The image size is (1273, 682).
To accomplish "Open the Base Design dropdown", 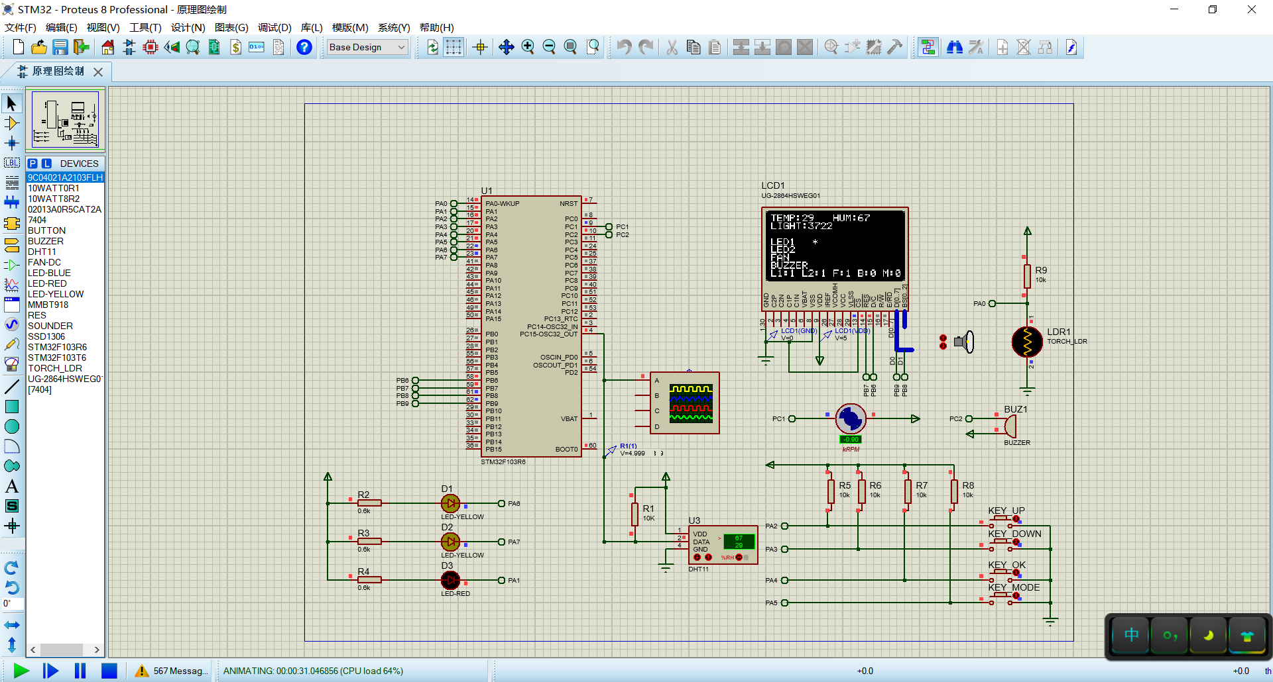I will pyautogui.click(x=367, y=47).
